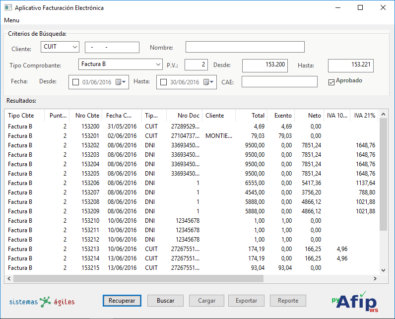This screenshot has width=395, height=319.
Task: Select invoice row 153206
Action: coord(90,183)
